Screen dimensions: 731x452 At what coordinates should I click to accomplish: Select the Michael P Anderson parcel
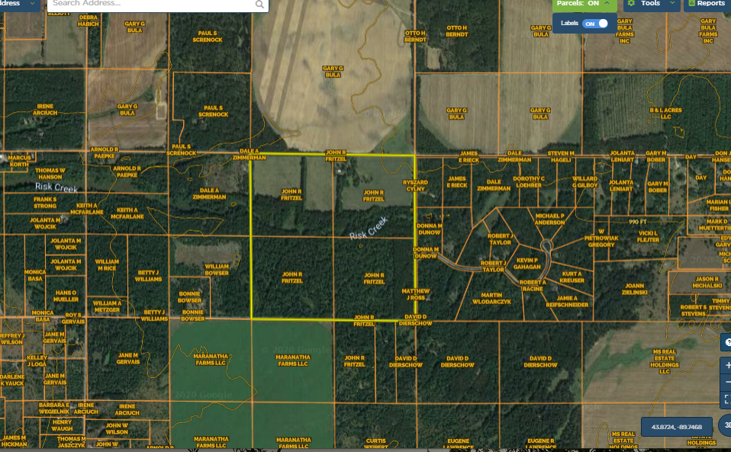[549, 219]
